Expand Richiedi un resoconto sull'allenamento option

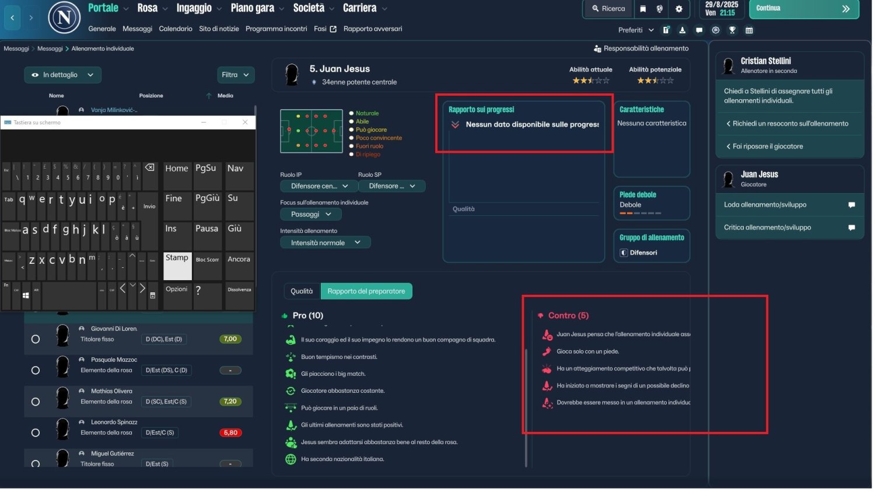(789, 124)
